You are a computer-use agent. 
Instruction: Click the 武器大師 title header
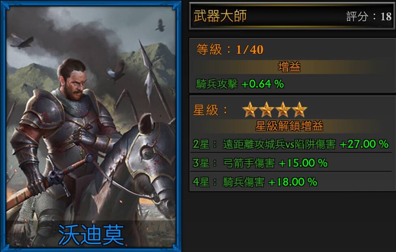(220, 16)
